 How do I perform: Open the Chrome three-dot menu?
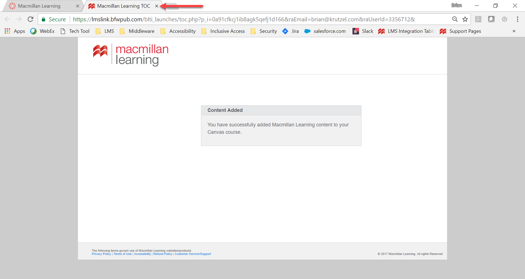pos(518,19)
